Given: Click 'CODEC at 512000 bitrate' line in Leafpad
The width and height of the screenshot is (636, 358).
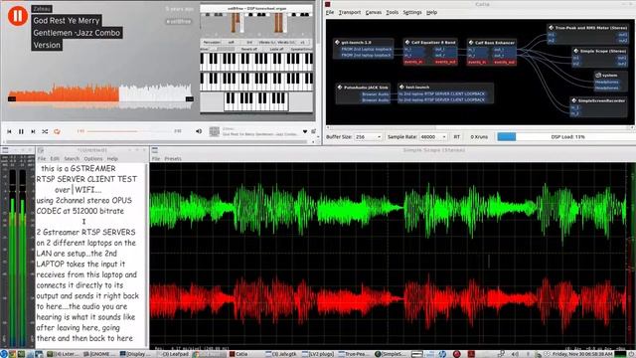Looking at the screenshot, I should 79,211.
